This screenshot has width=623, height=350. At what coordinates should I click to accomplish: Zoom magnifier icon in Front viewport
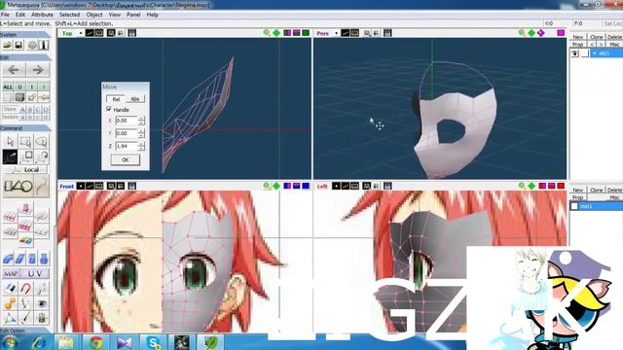tap(267, 186)
